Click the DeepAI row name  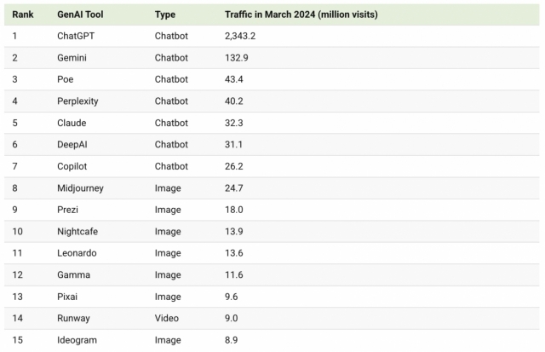point(73,144)
